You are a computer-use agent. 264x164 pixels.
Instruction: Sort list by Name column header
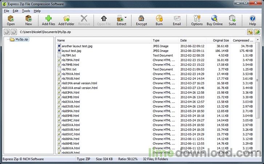point(103,40)
